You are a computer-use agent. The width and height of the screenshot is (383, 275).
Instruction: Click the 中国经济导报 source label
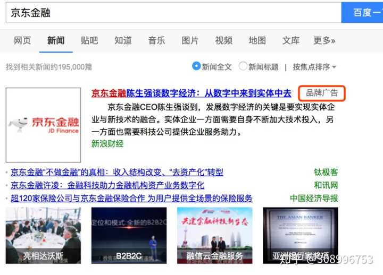tap(314, 198)
